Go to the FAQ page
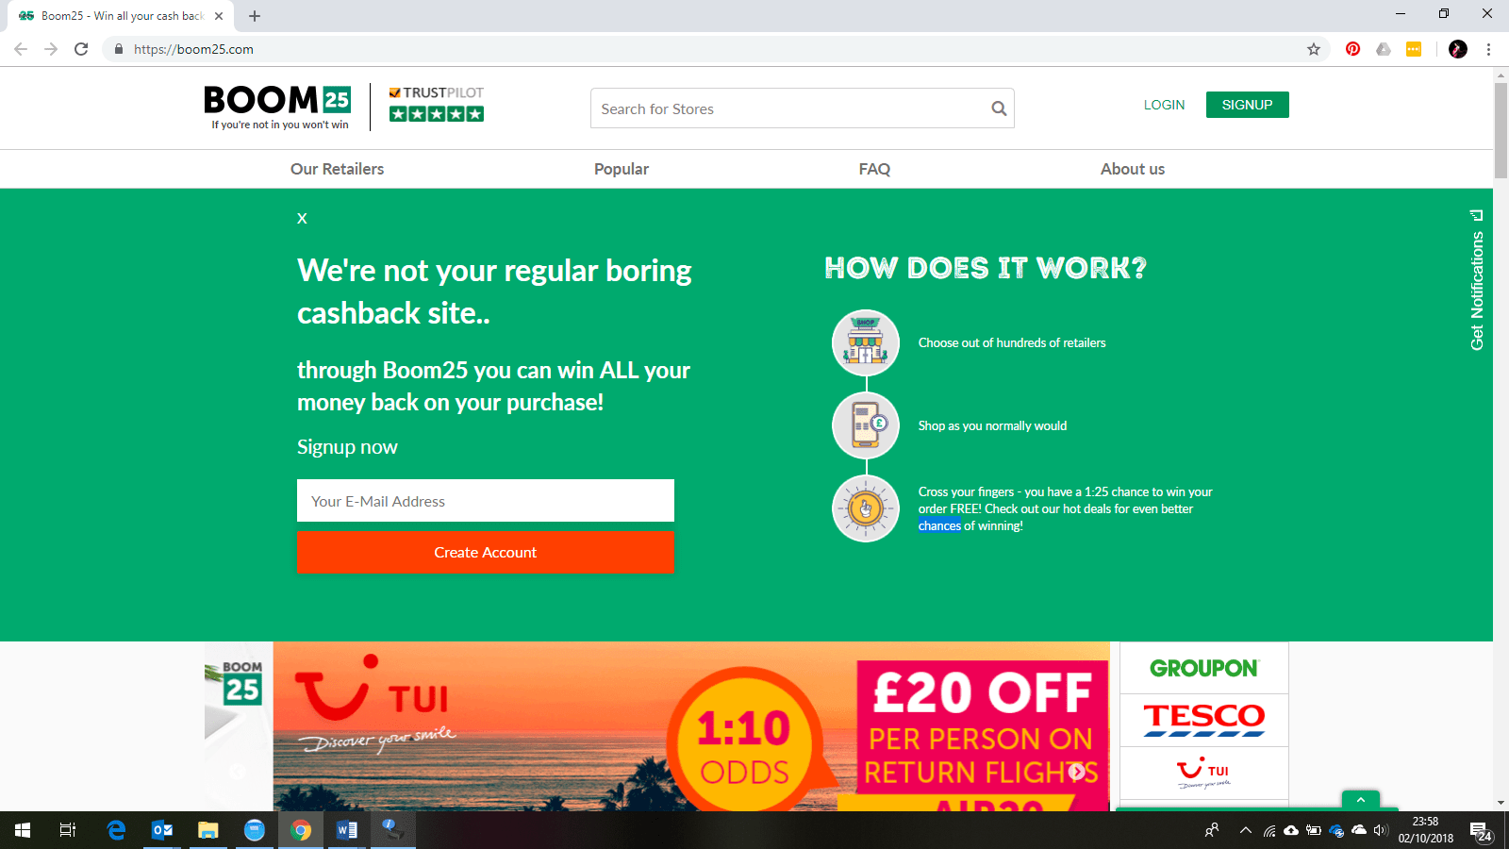The image size is (1509, 849). click(874, 169)
